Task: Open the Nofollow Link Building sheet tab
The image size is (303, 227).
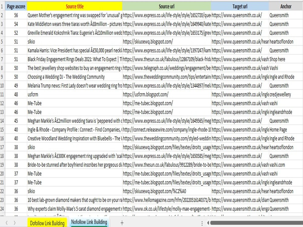Action: pos(89,222)
